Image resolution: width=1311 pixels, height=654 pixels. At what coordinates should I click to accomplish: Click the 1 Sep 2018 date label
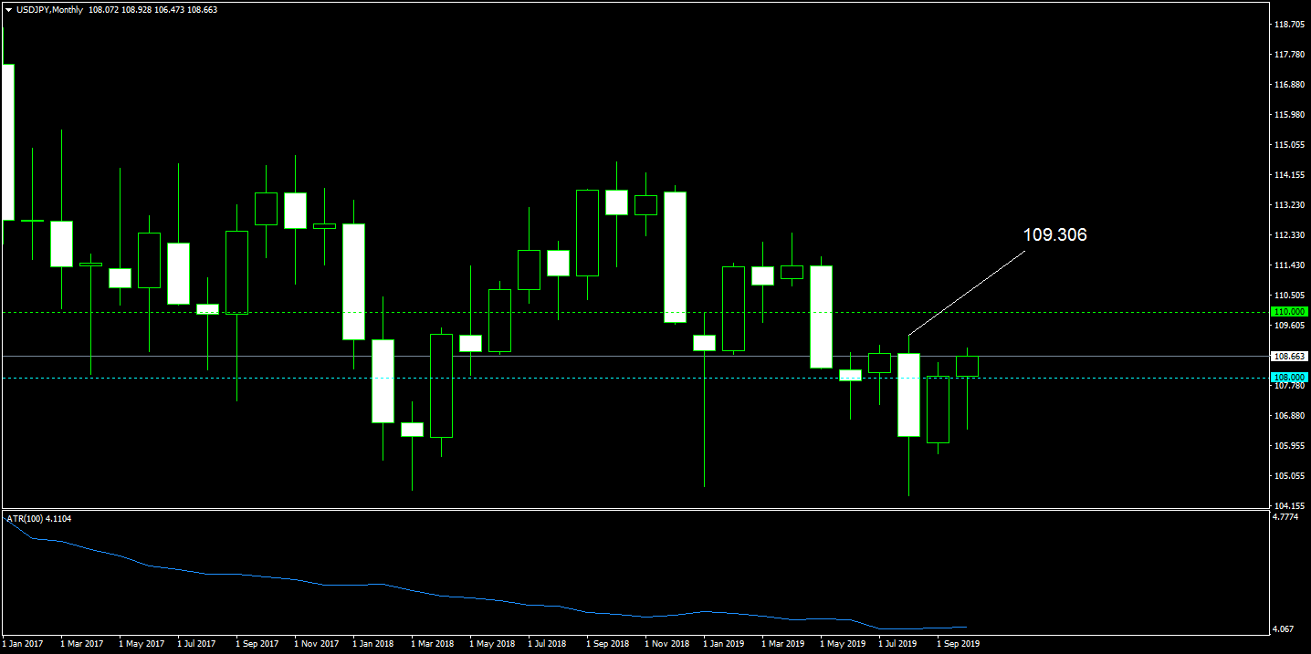point(607,644)
